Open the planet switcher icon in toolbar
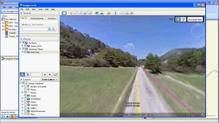Viewport: 219px width, 123px height. click(x=108, y=13)
